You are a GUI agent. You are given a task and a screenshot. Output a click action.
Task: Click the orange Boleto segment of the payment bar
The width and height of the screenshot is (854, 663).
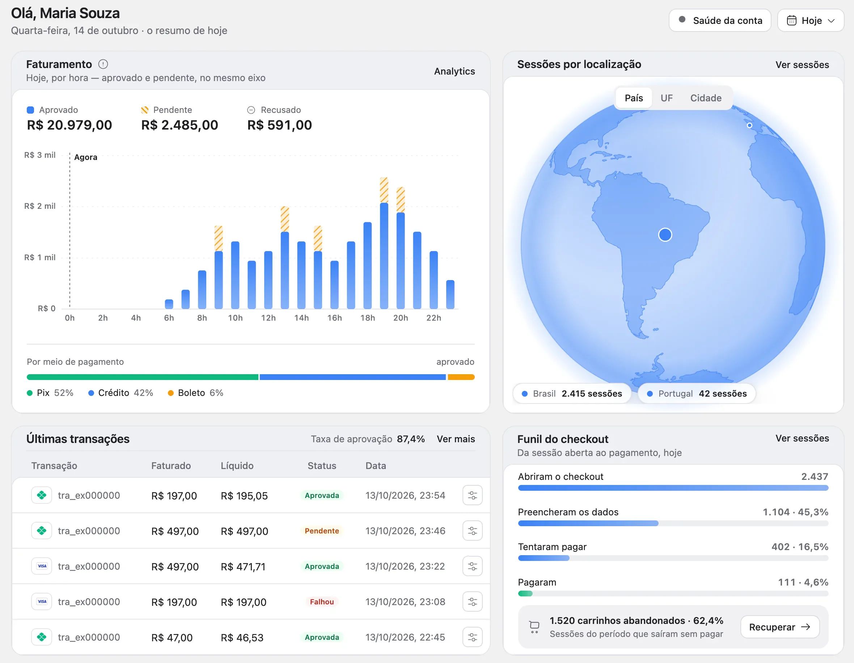point(461,377)
